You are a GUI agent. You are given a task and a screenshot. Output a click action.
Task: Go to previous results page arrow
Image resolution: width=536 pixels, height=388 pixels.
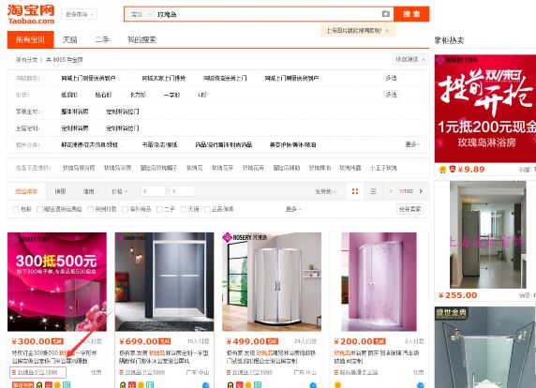(391, 191)
